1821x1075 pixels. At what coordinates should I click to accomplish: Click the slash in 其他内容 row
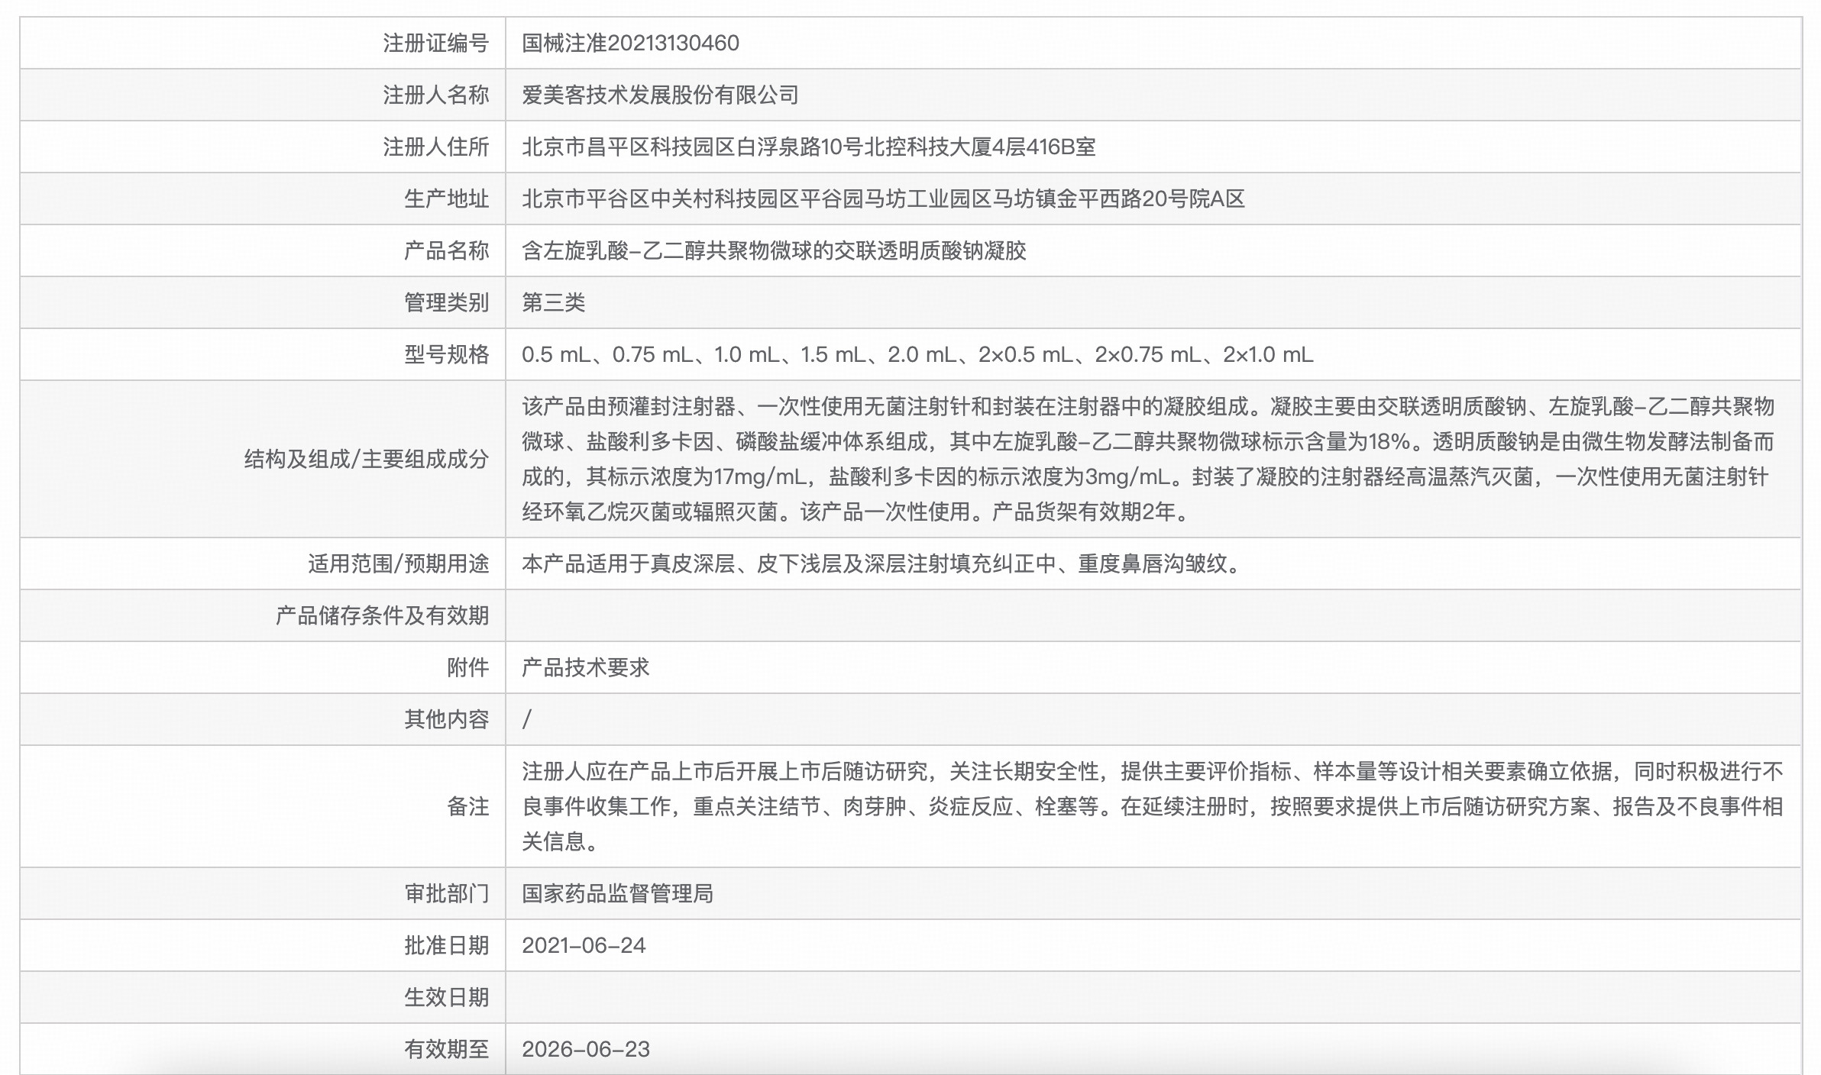click(527, 719)
